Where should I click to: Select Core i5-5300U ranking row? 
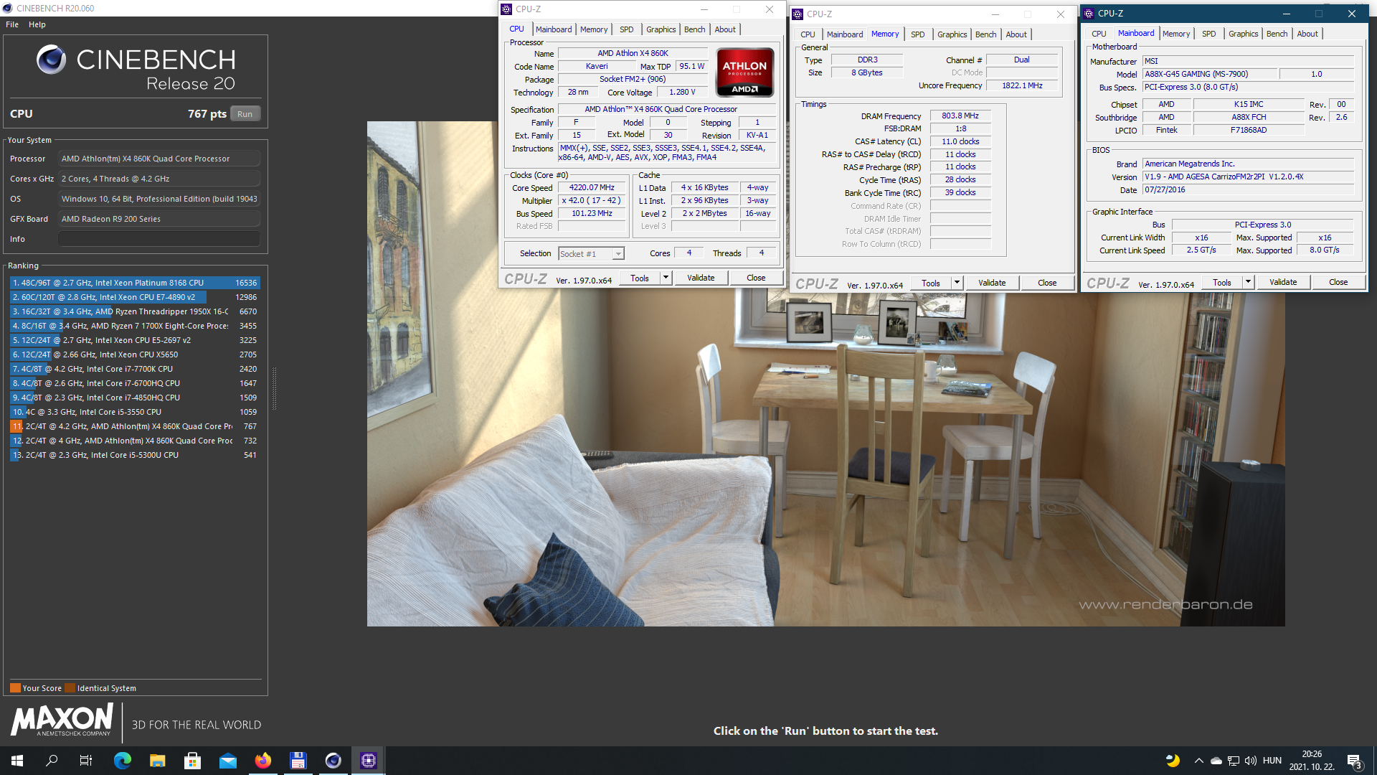click(x=135, y=456)
